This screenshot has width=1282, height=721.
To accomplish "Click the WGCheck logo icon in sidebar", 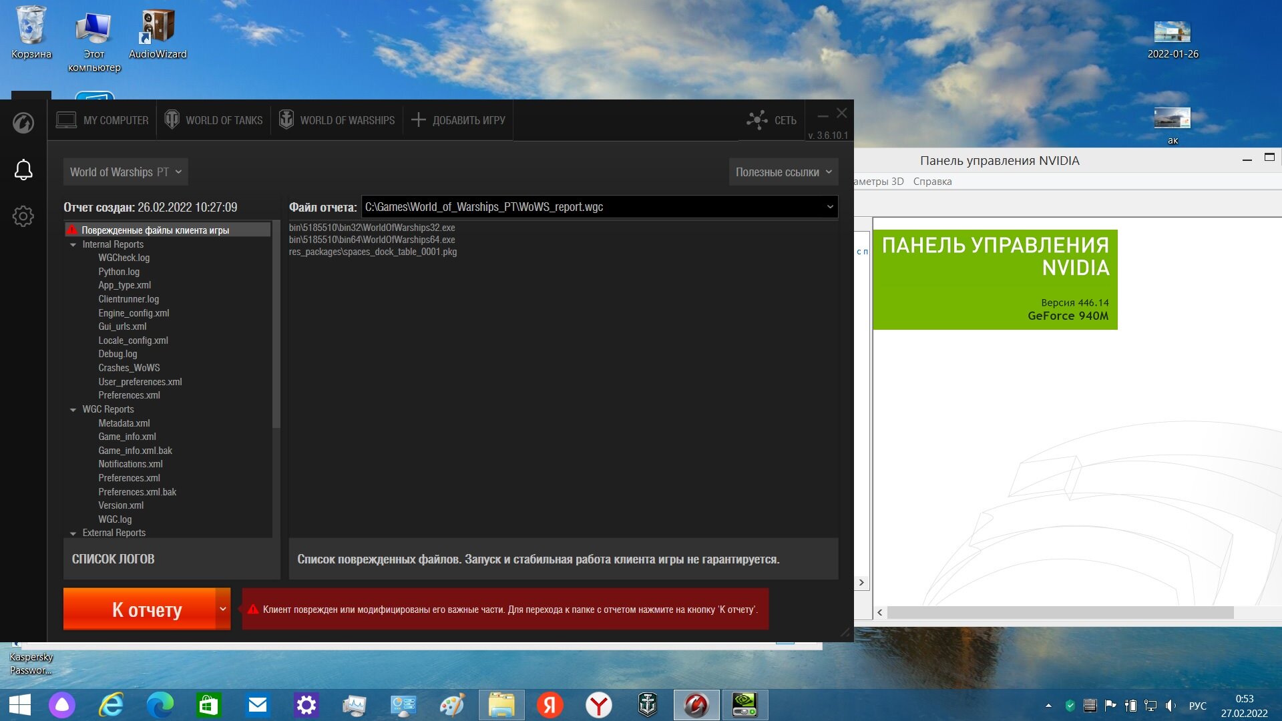I will (23, 123).
